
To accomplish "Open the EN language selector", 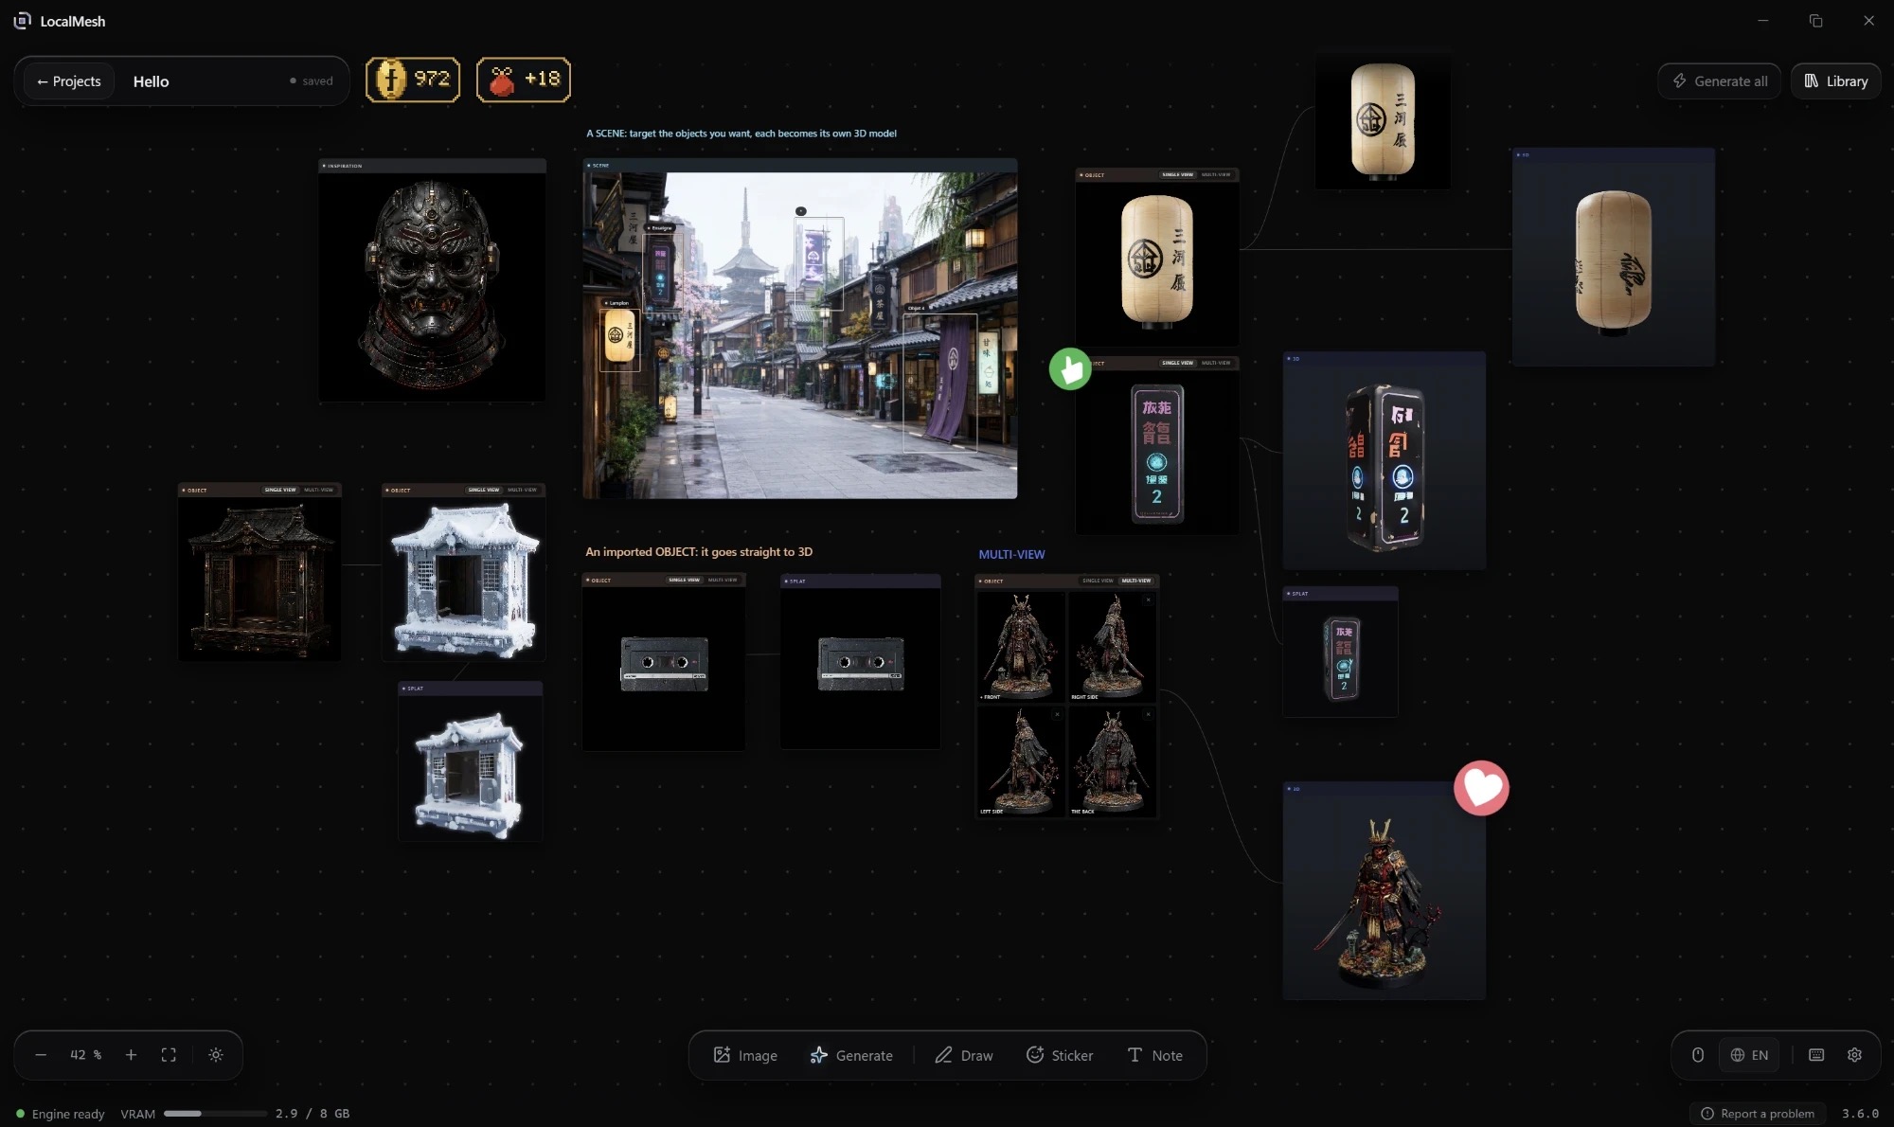I will click(1749, 1055).
